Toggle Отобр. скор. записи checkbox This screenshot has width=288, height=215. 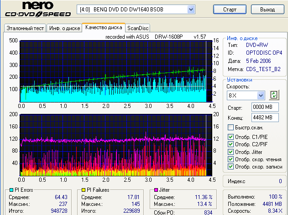click(x=230, y=167)
